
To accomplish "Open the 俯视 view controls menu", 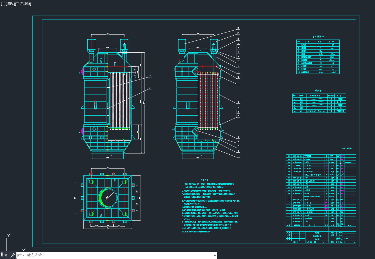I will click(10, 4).
